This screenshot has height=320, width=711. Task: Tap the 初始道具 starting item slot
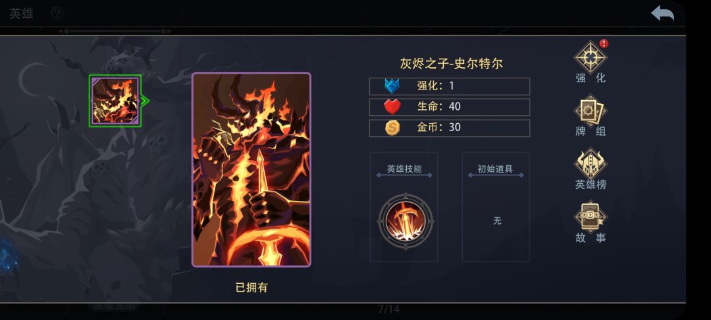[x=496, y=207]
